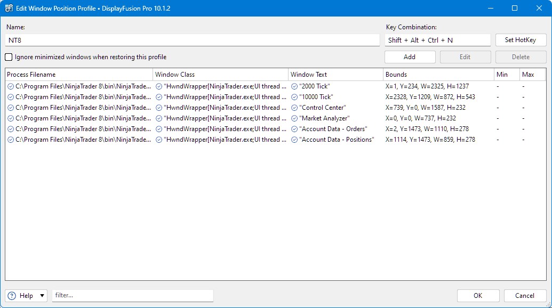The height and width of the screenshot is (308, 552).
Task: Click check icon beside "2000 Tick" window text
Action: 294,86
